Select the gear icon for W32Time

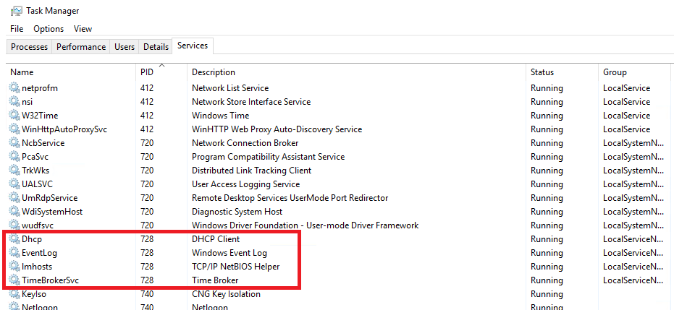(14, 116)
